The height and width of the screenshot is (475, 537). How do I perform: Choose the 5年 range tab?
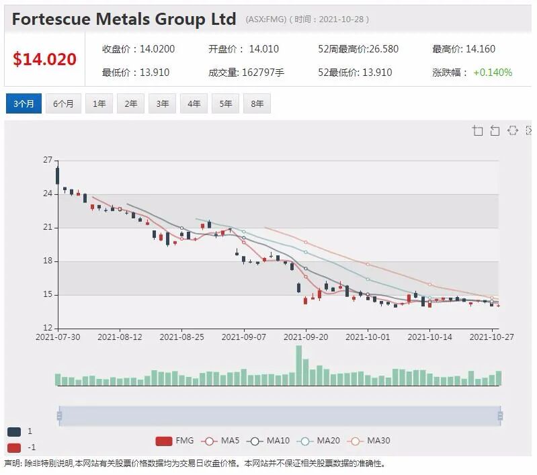(225, 103)
